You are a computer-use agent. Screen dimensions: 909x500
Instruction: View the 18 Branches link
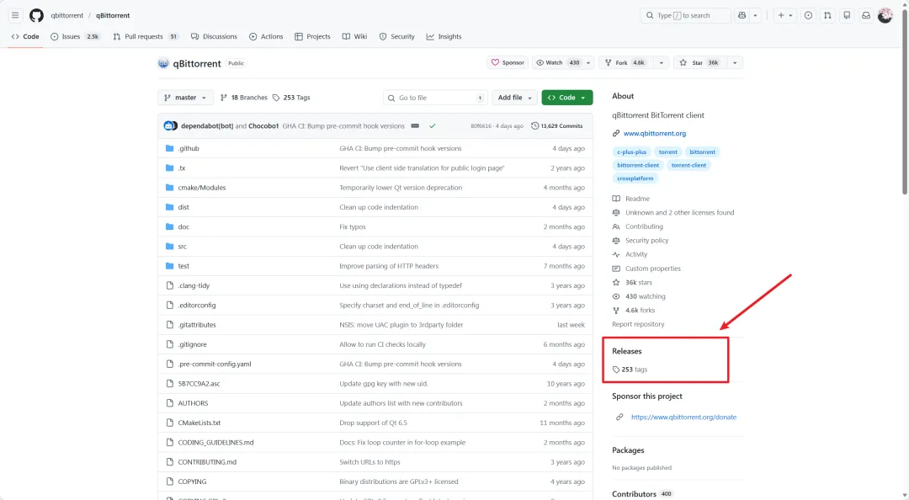(x=244, y=98)
